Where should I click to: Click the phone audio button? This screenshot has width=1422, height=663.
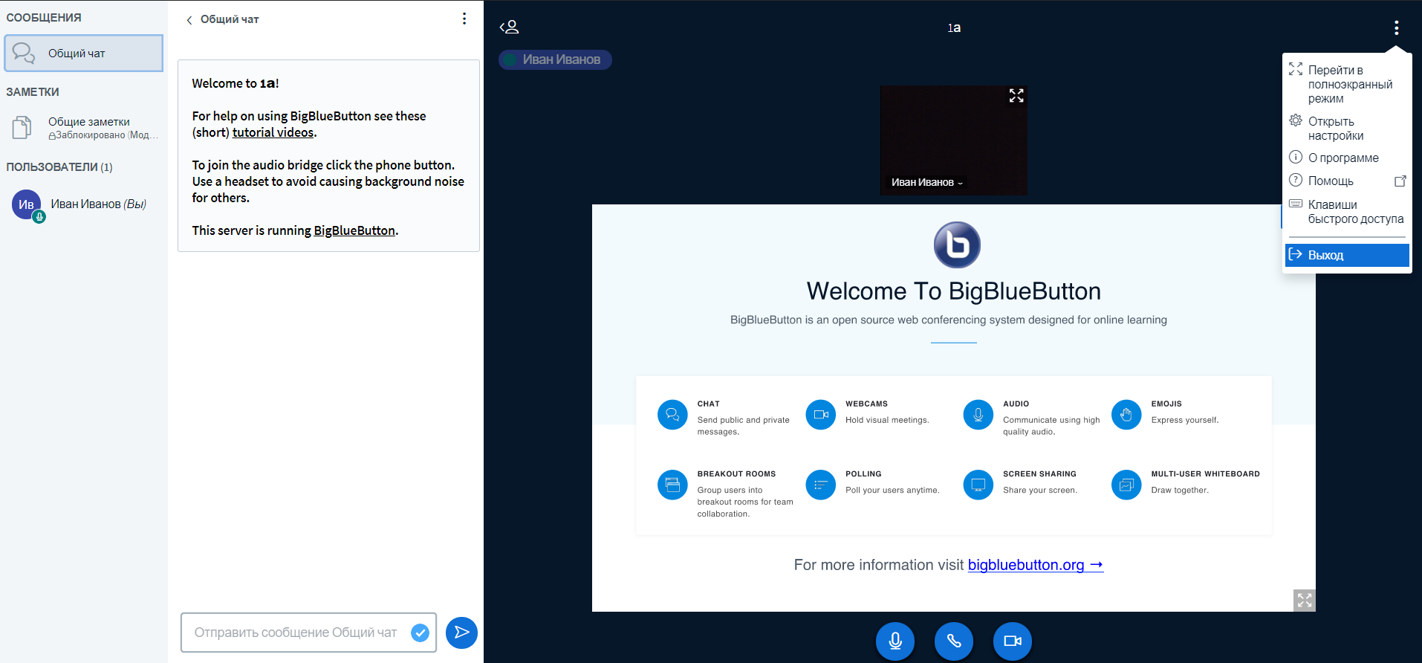coord(953,641)
